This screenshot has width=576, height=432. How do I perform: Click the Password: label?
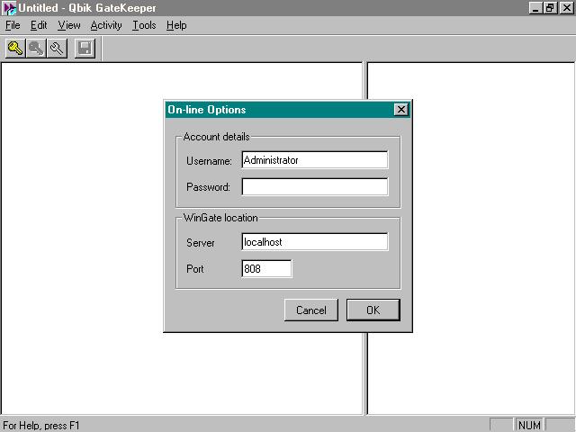pos(208,187)
